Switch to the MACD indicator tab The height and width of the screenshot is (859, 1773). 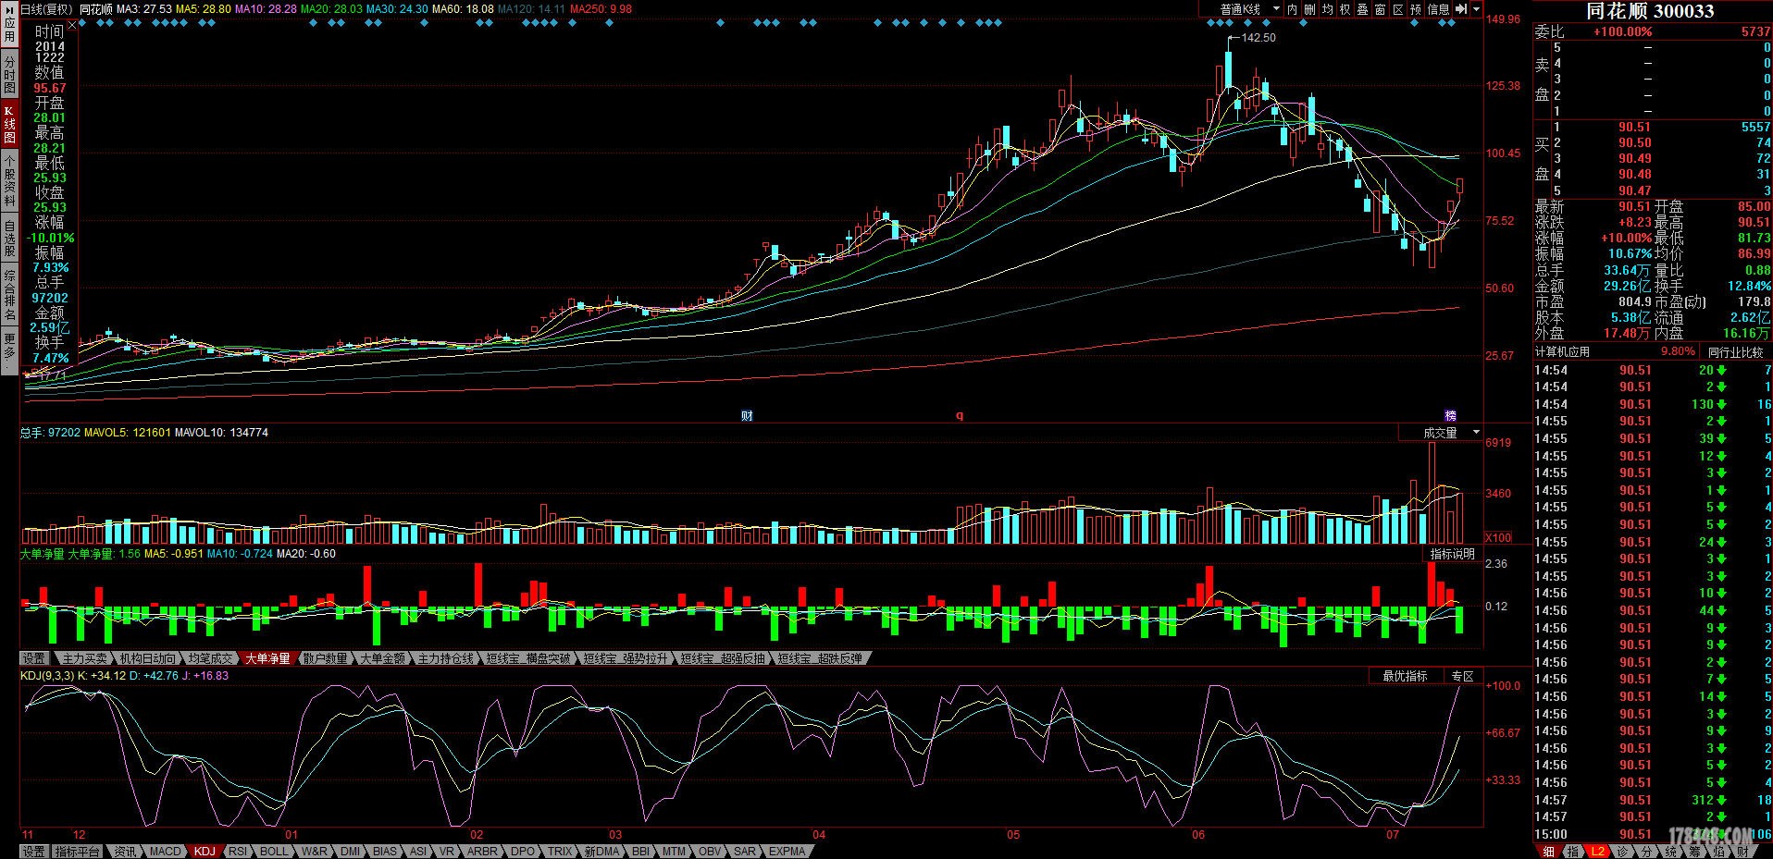click(165, 852)
